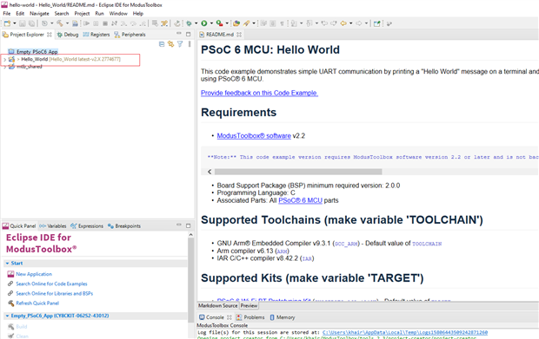
Task: Click the Quick Panel vertical scrollbar
Action: [x=190, y=279]
